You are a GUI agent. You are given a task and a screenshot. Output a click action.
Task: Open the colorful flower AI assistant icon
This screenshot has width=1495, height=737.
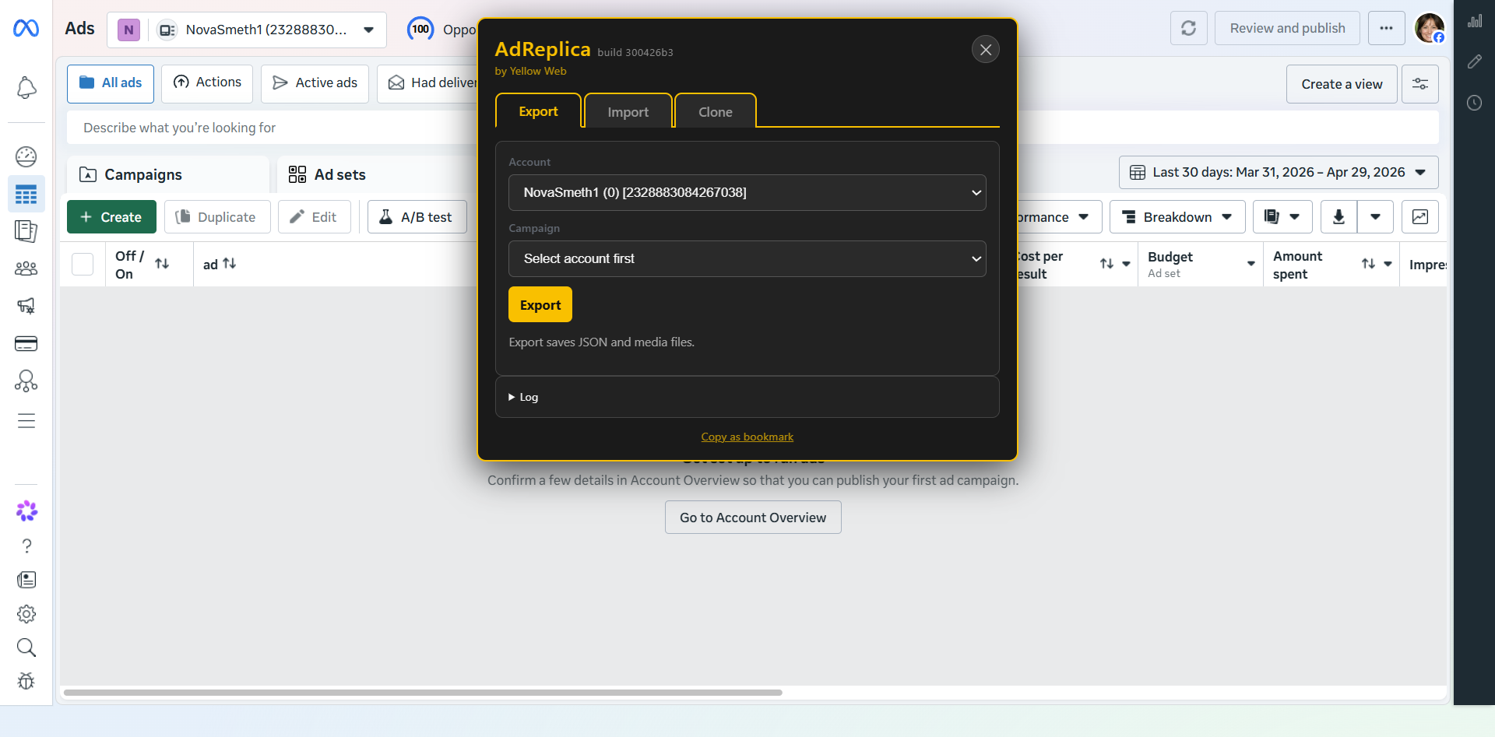point(26,511)
